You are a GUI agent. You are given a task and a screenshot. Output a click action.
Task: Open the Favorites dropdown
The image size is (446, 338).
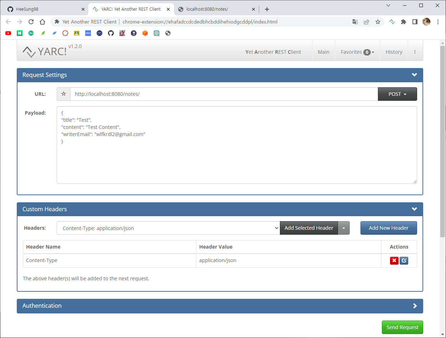[358, 52]
